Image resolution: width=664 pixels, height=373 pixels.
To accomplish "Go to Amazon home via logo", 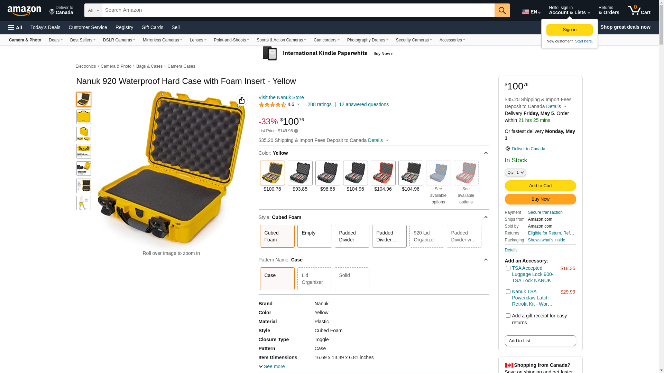I will click(x=24, y=11).
